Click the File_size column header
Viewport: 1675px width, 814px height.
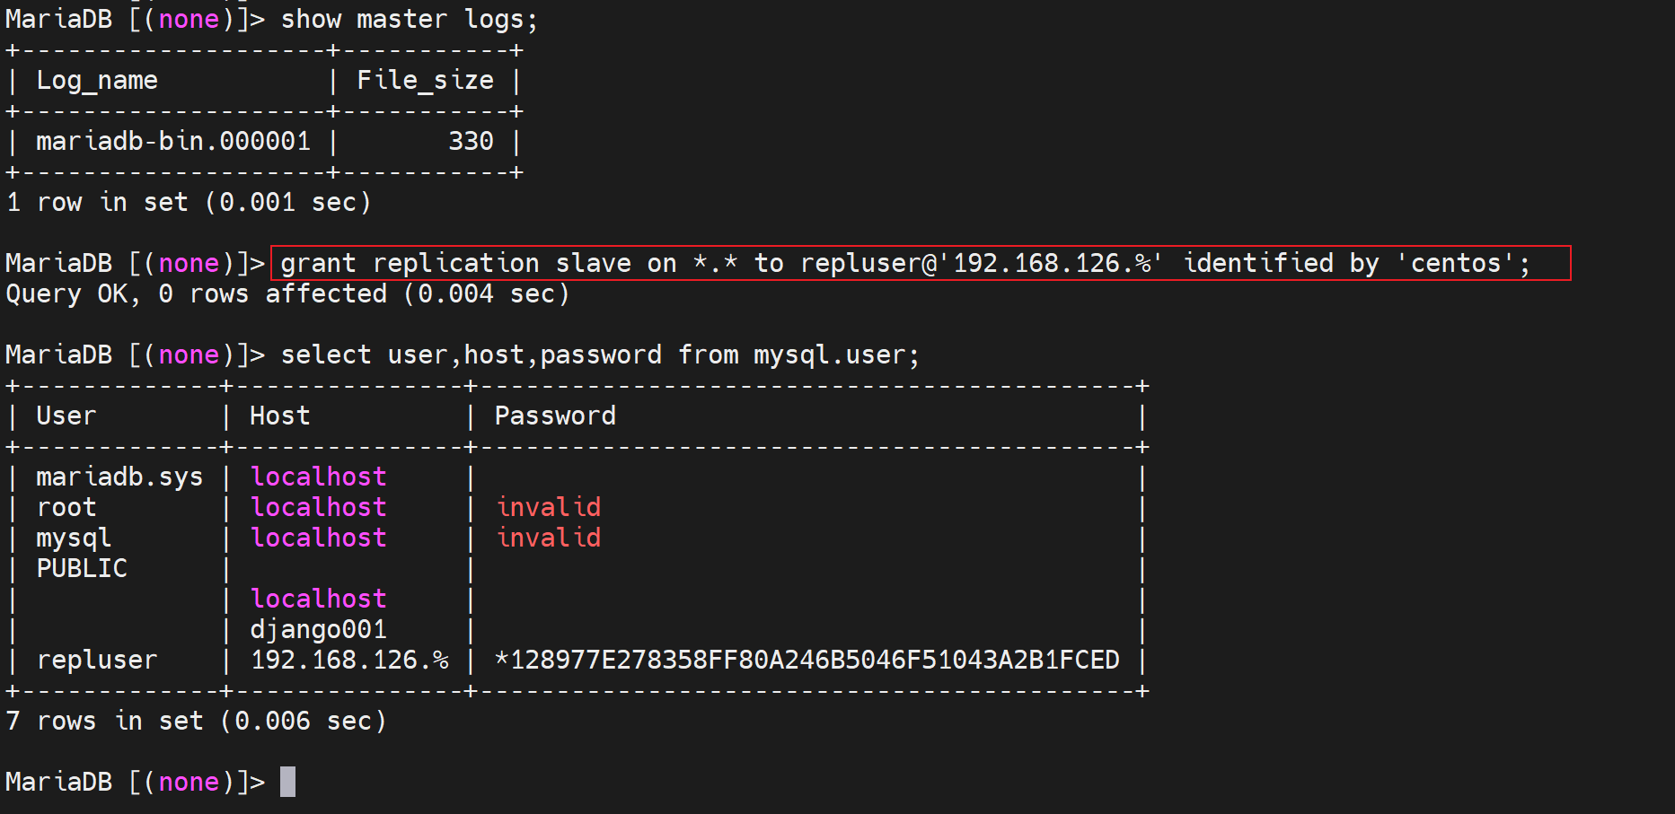click(425, 81)
